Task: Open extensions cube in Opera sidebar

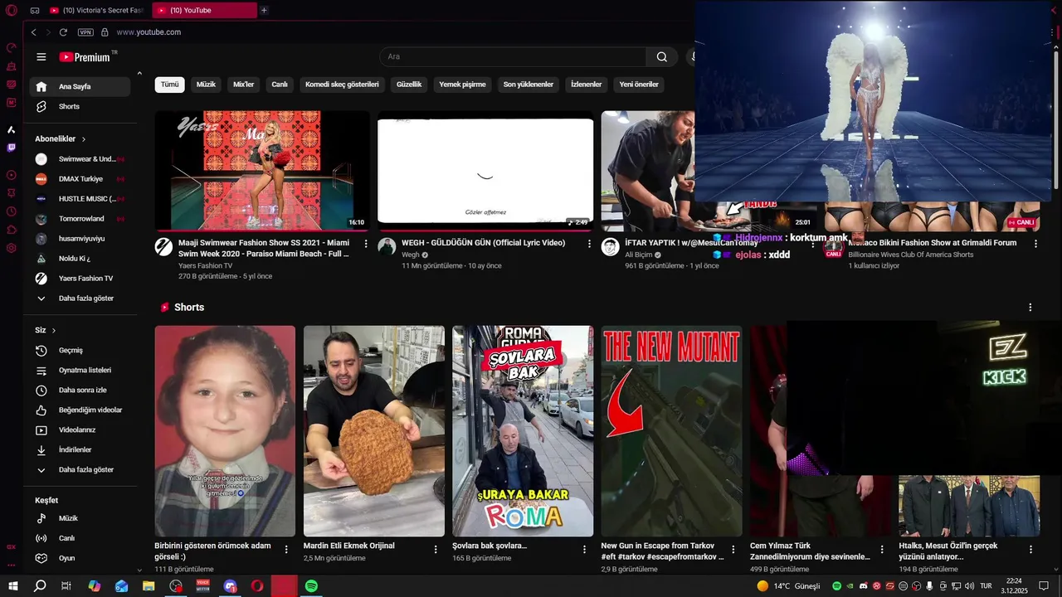Action: coord(11,230)
